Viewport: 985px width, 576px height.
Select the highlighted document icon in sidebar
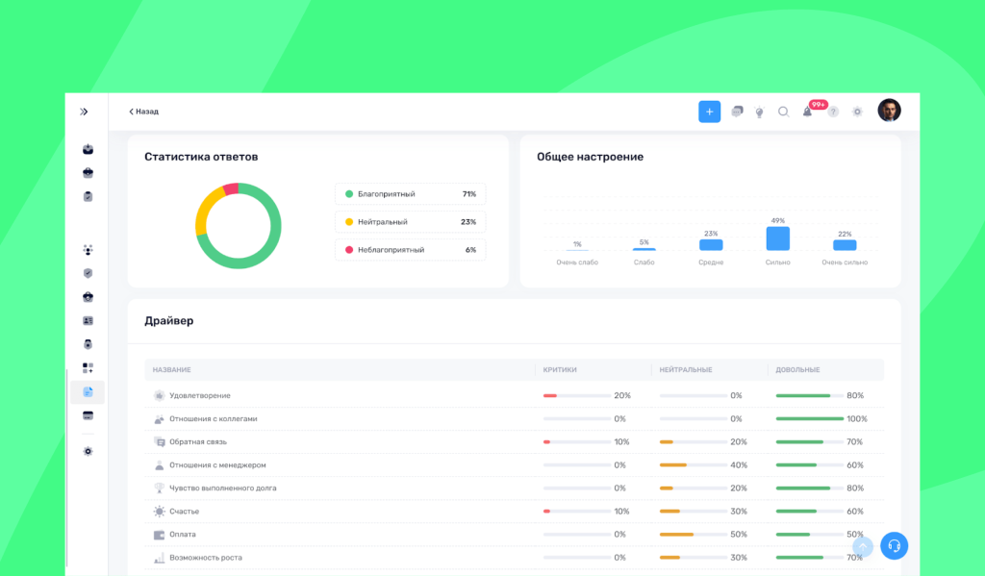pos(88,392)
